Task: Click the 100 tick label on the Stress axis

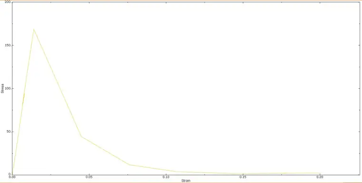Action: tap(8, 89)
